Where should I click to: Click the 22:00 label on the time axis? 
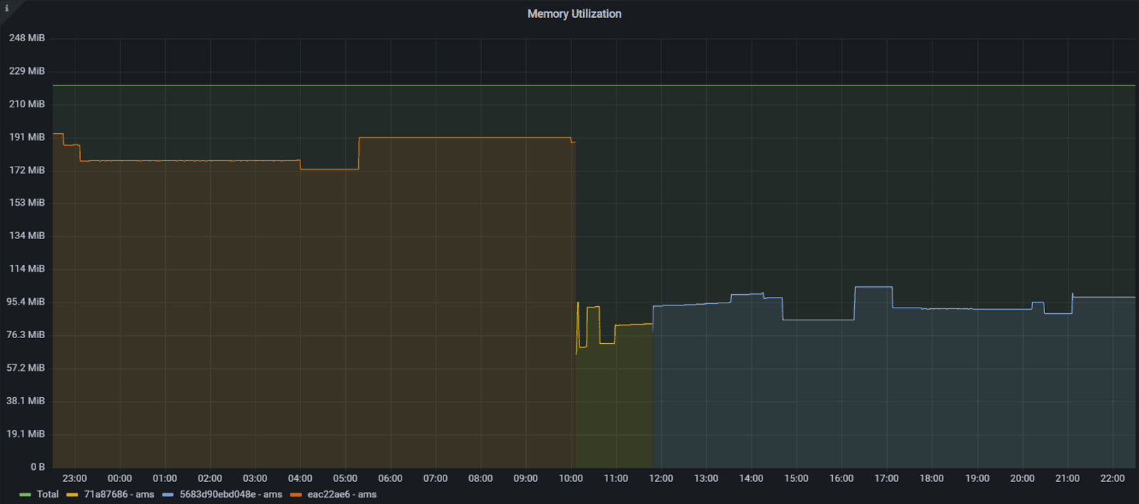[1112, 478]
